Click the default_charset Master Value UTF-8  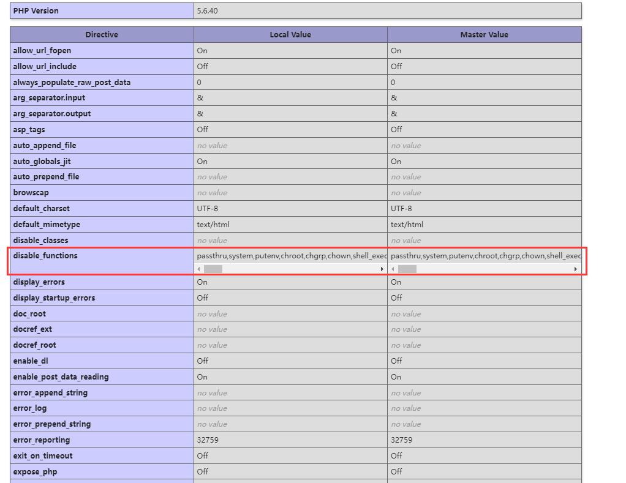pyautogui.click(x=402, y=209)
